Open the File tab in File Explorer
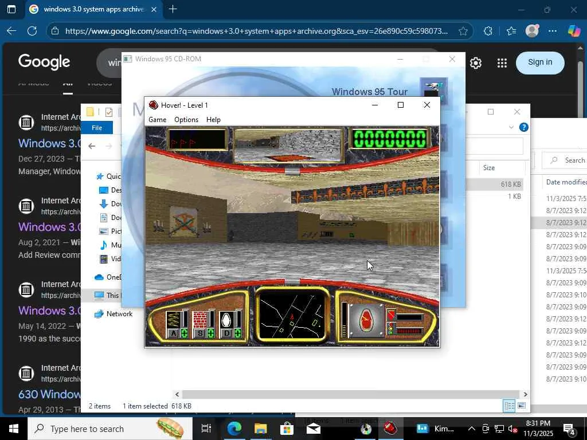The width and height of the screenshot is (587, 440). [96, 128]
